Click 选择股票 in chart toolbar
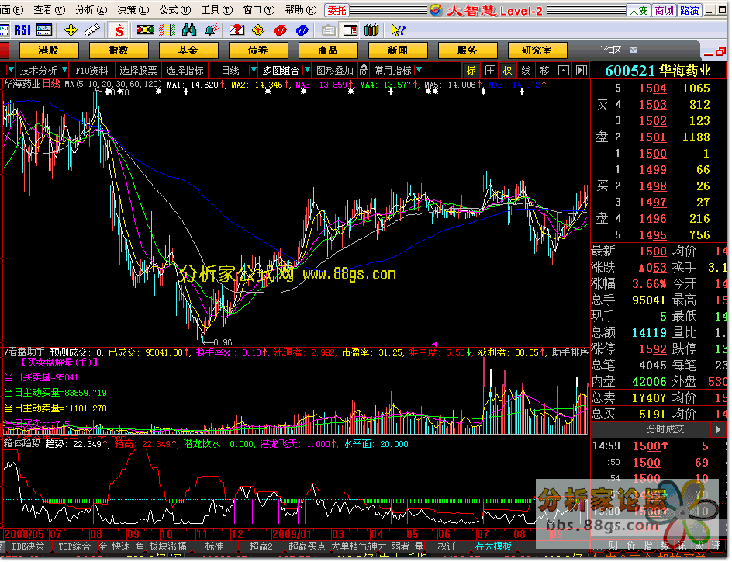 coord(138,71)
